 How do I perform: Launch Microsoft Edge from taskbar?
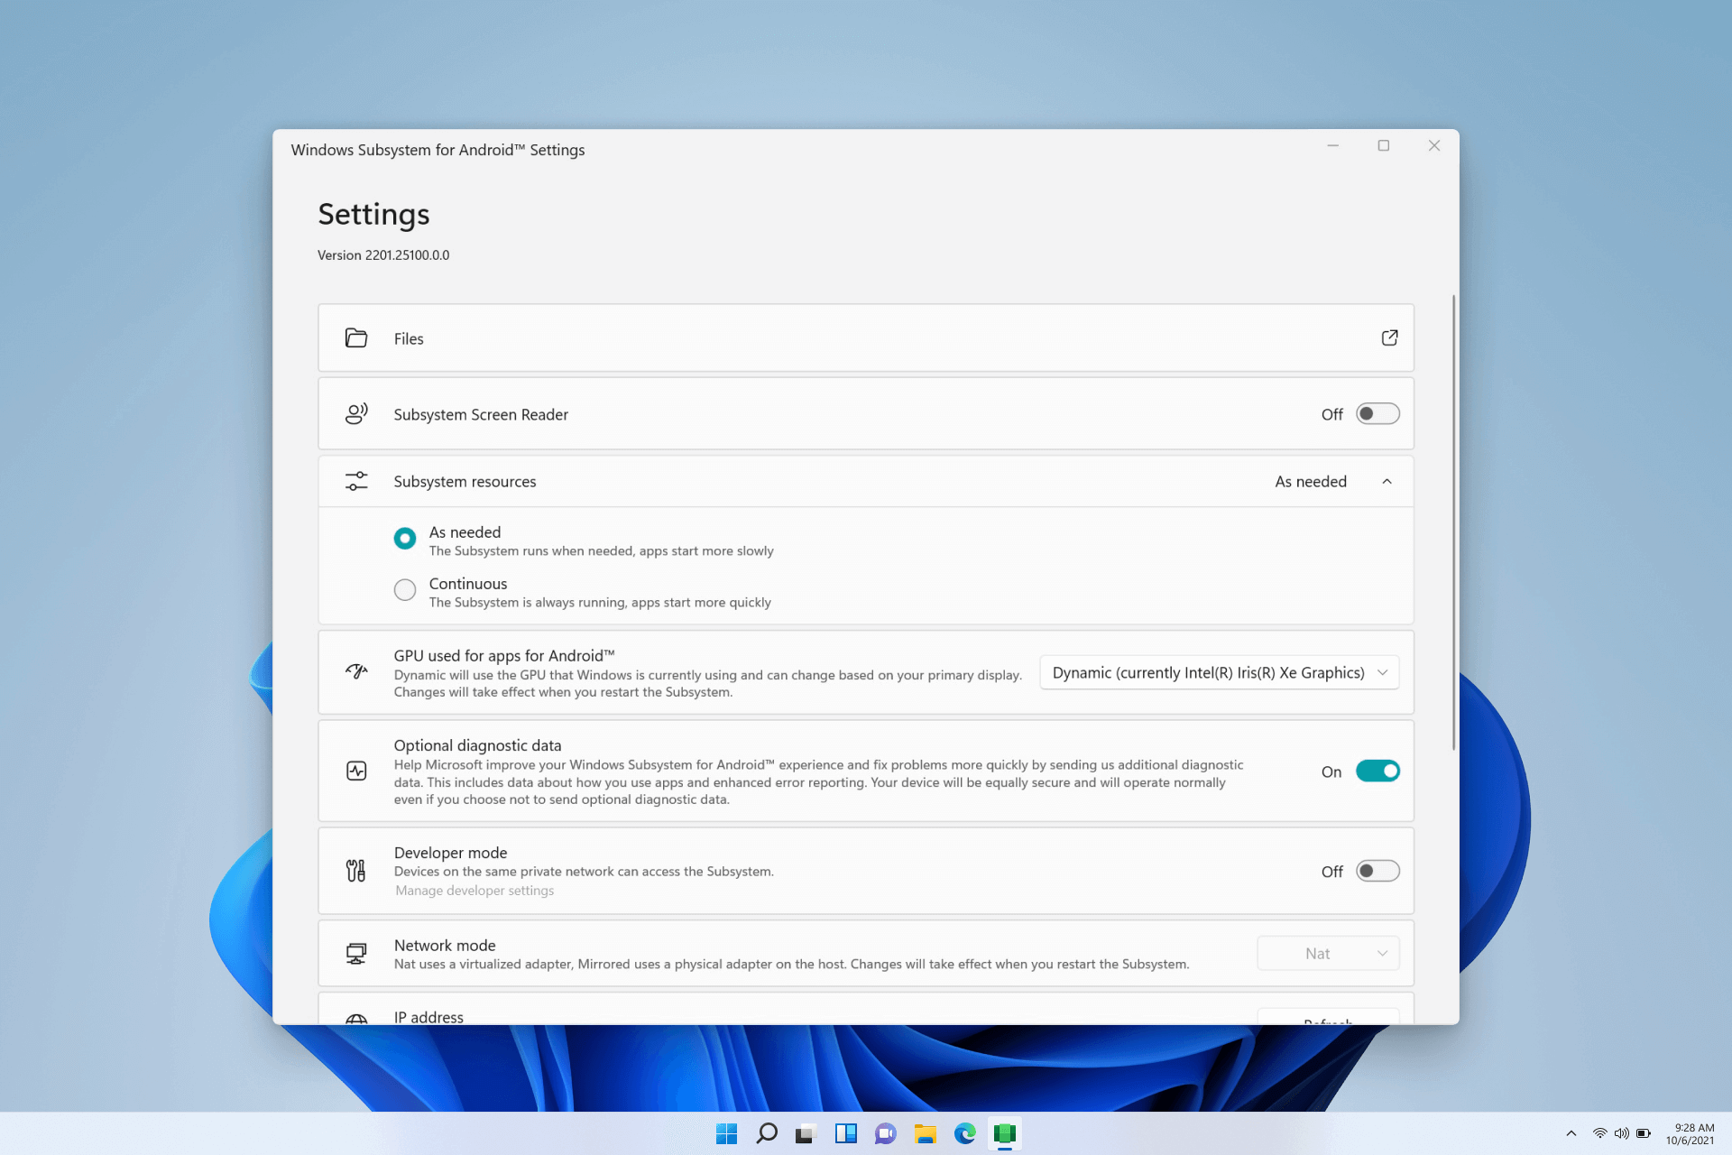(965, 1133)
